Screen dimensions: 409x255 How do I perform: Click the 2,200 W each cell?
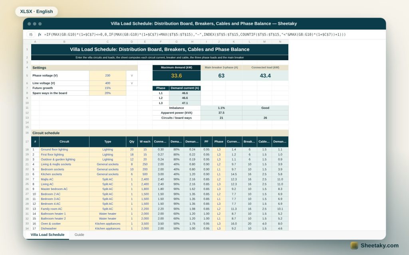point(145,209)
